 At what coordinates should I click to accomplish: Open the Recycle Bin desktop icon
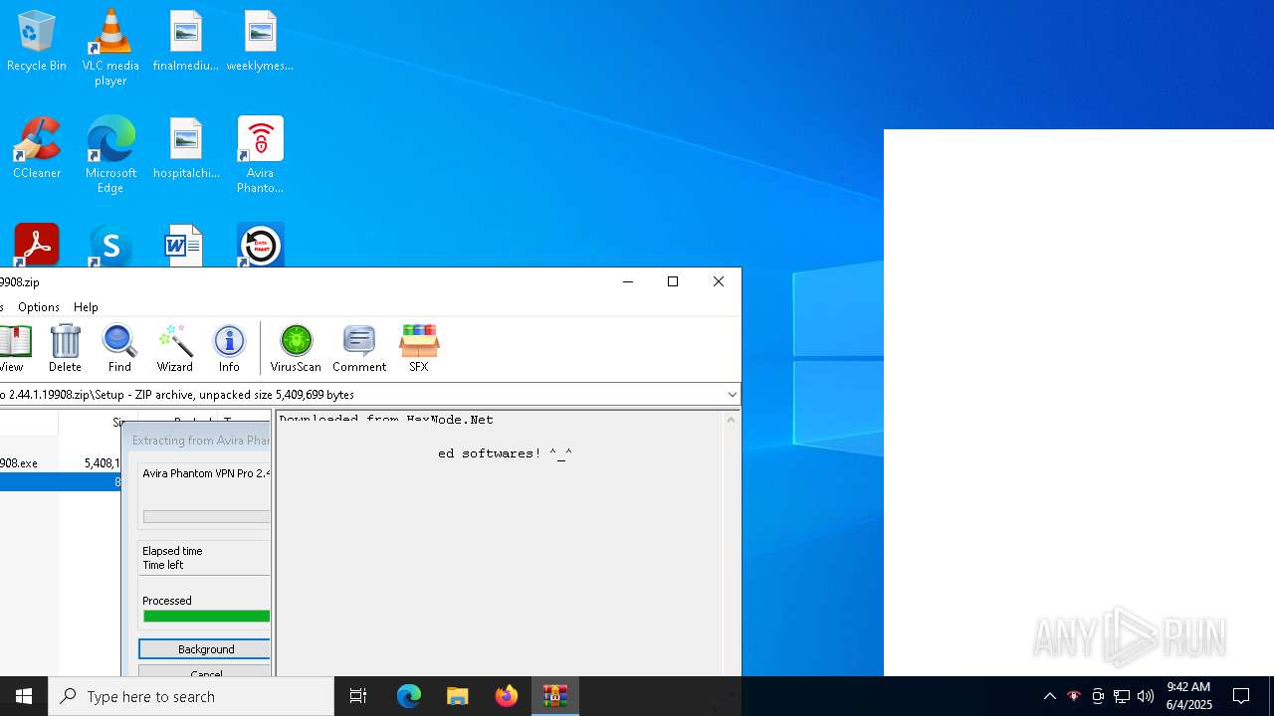tap(37, 42)
